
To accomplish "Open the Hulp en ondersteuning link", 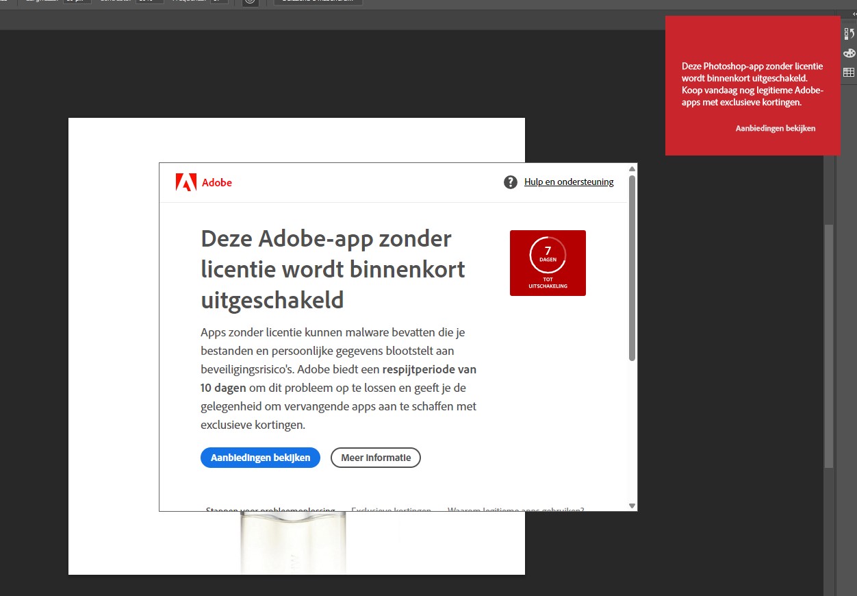I will click(x=569, y=182).
